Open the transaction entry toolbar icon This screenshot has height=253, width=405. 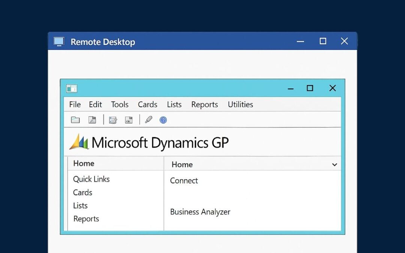pyautogui.click(x=112, y=120)
